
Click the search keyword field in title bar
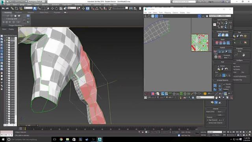pyautogui.click(x=184, y=2)
